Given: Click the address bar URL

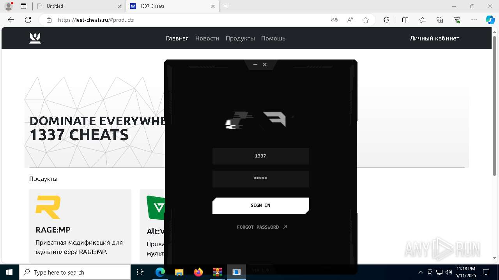Looking at the screenshot, I should click(96, 20).
